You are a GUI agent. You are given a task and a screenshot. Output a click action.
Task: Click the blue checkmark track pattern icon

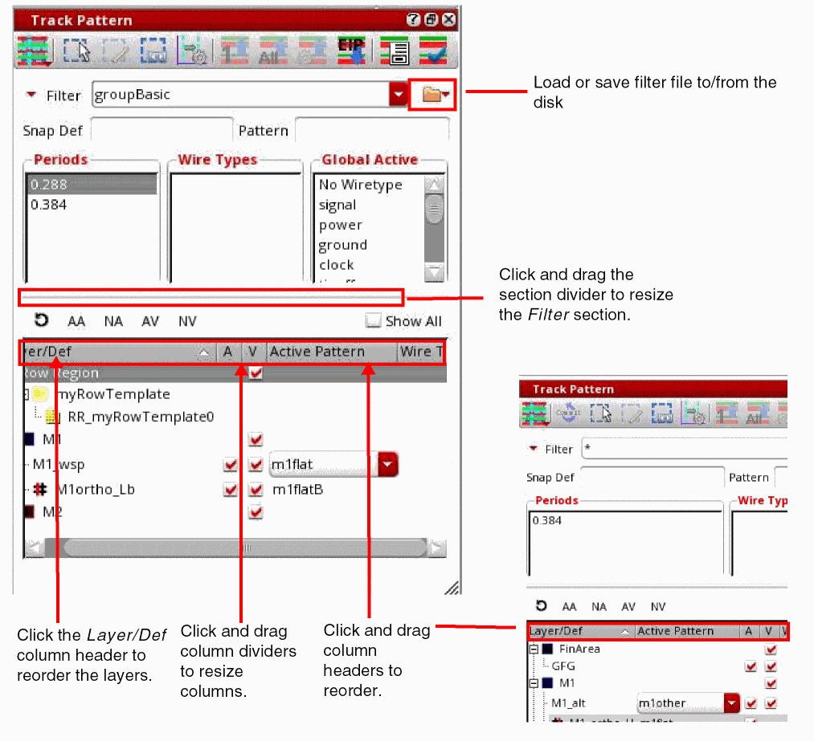pos(433,51)
